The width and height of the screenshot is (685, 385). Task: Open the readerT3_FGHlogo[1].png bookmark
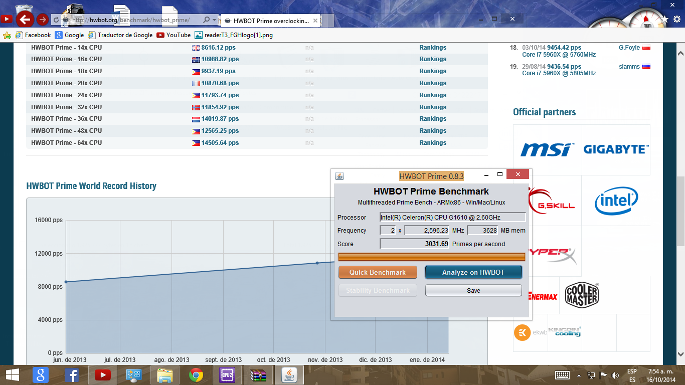tap(234, 35)
